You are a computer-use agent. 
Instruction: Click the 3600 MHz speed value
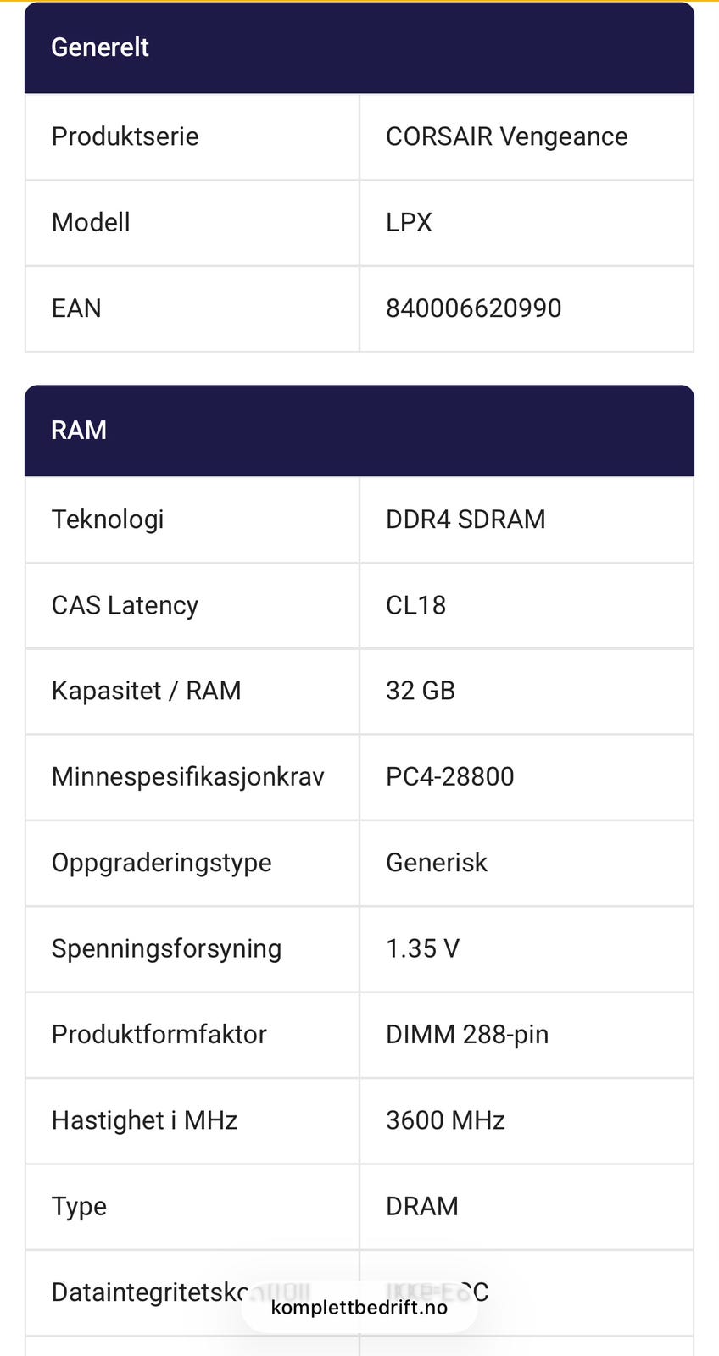tap(445, 1120)
